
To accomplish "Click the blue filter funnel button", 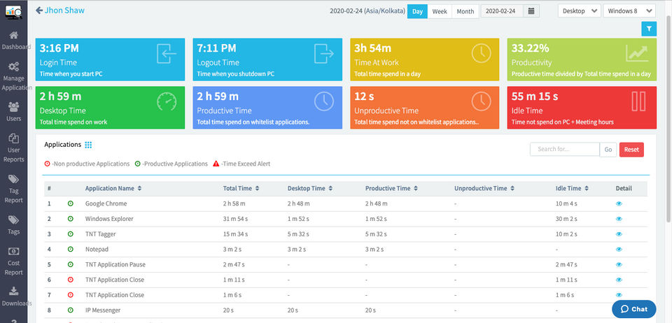I will click(649, 29).
